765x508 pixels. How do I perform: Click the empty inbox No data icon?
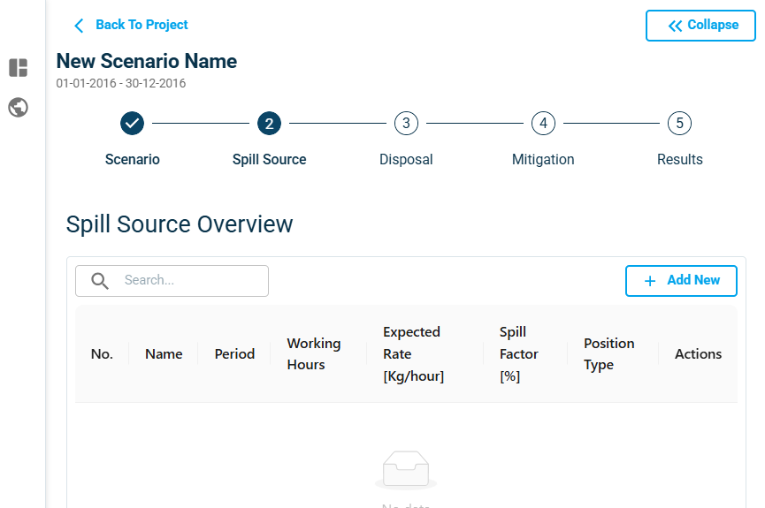405,470
